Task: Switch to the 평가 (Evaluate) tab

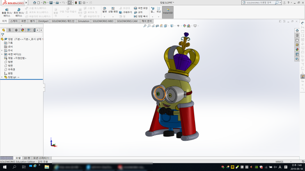Action: (32, 21)
